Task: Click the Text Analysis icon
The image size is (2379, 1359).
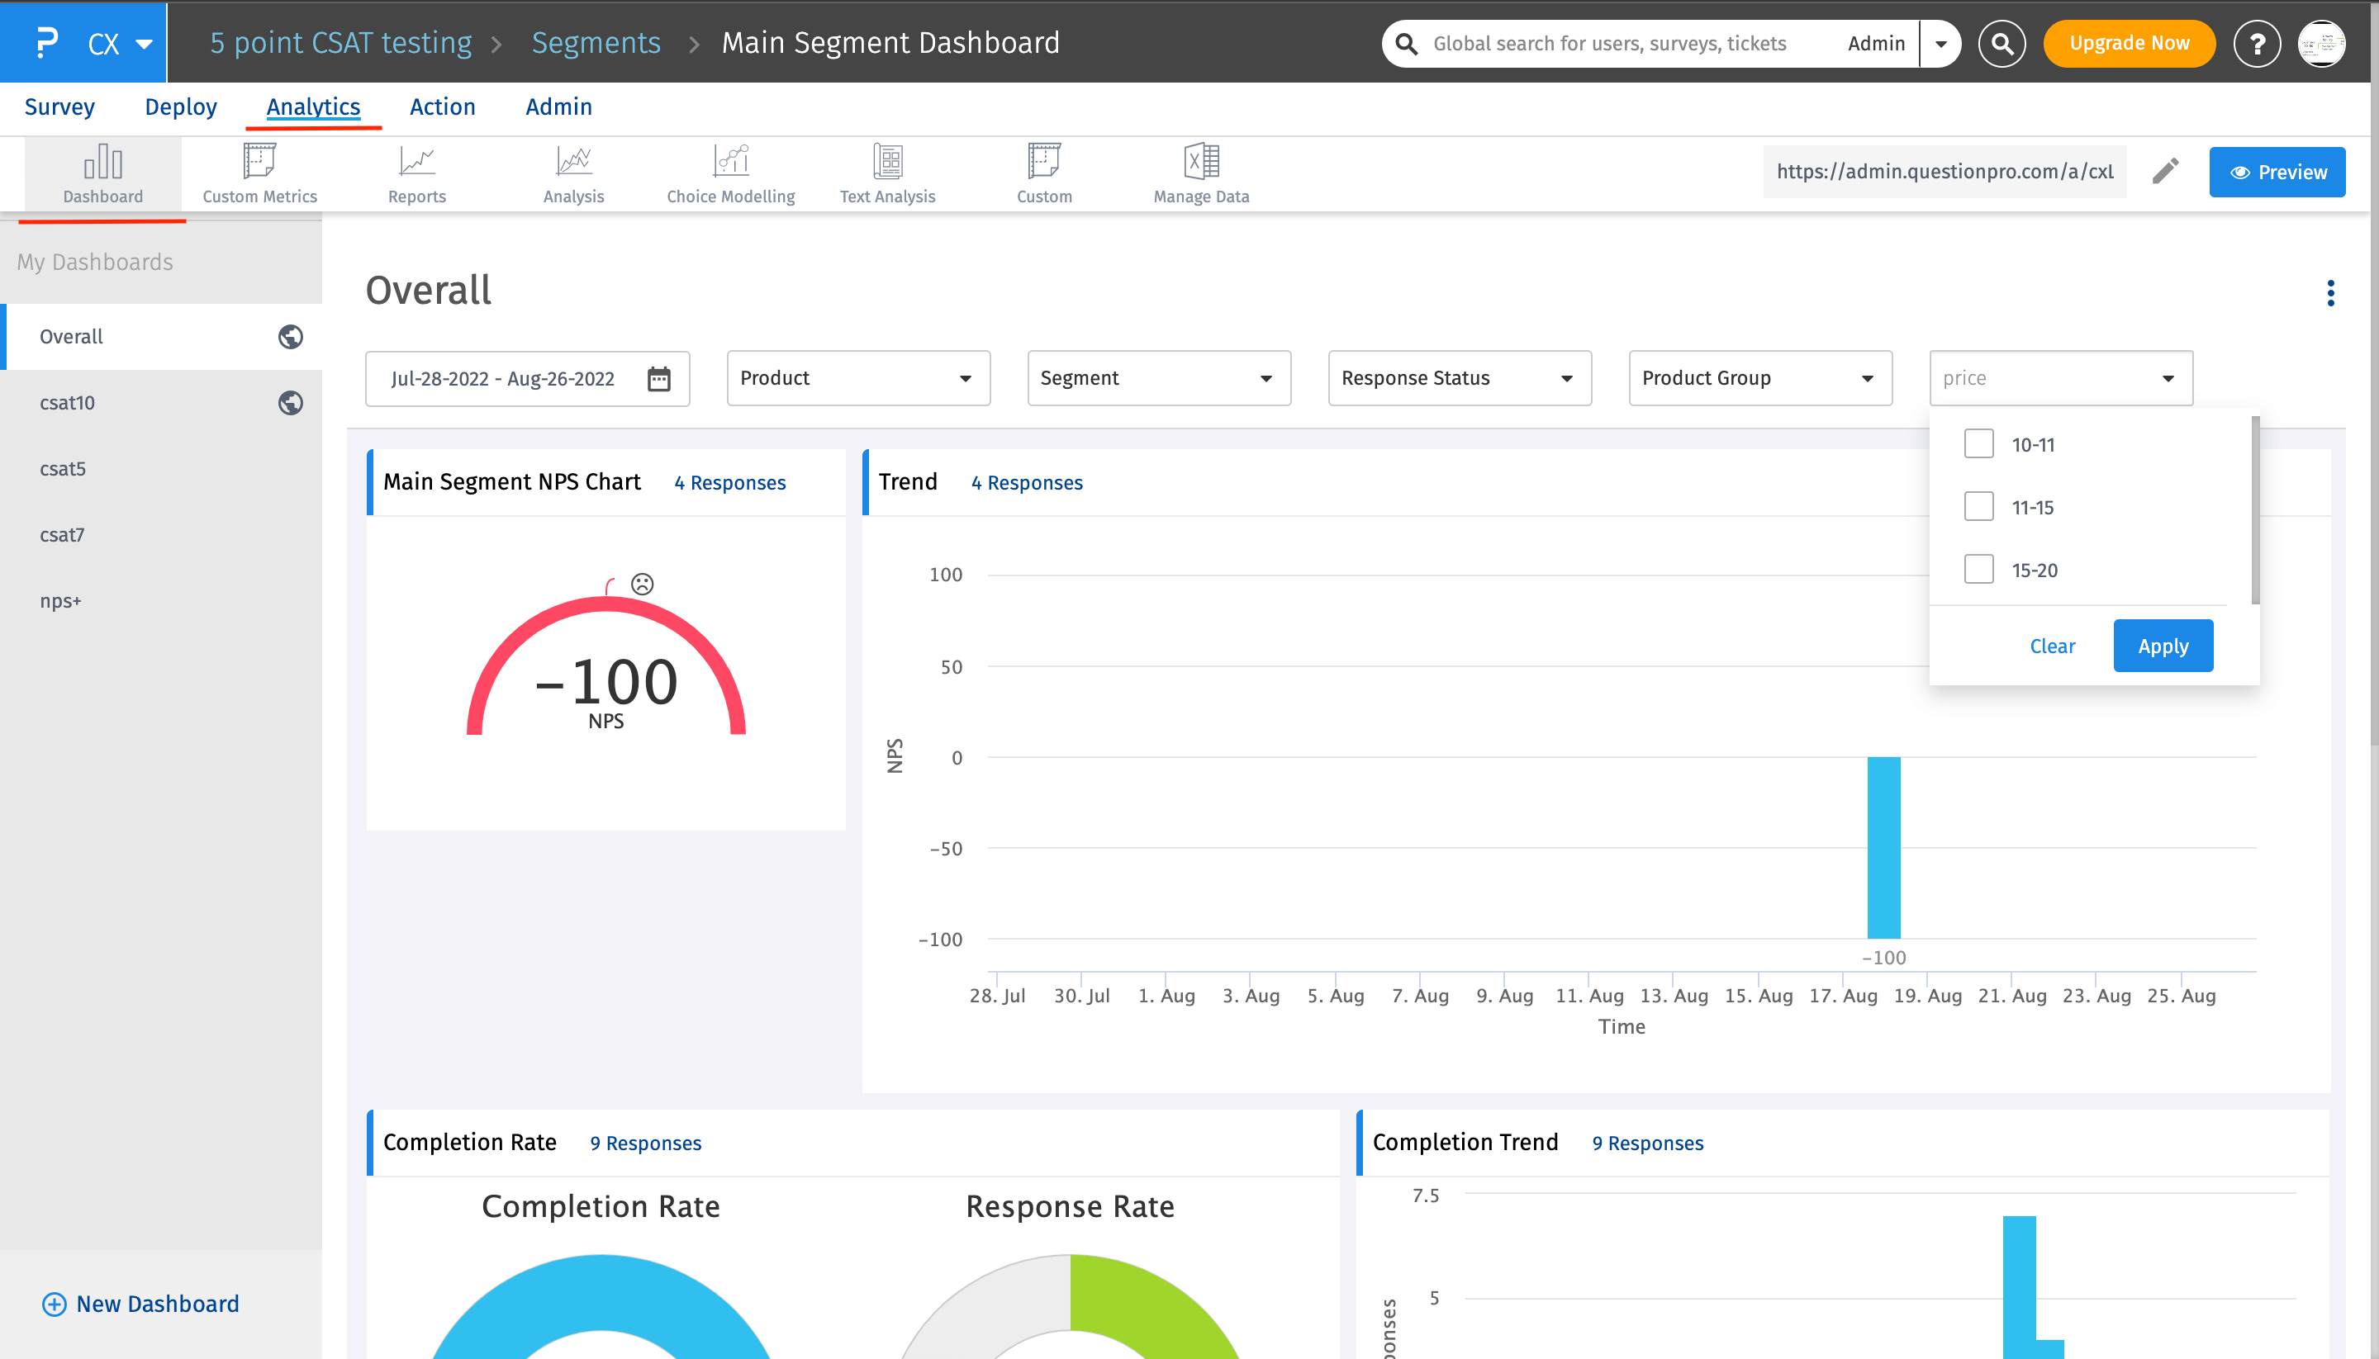Action: (x=887, y=173)
